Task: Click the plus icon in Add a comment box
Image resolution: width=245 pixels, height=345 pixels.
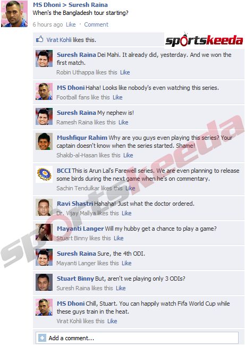Action: (x=42, y=338)
